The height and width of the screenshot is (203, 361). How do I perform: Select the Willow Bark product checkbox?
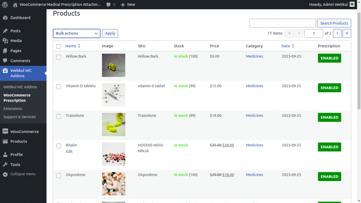(x=59, y=57)
